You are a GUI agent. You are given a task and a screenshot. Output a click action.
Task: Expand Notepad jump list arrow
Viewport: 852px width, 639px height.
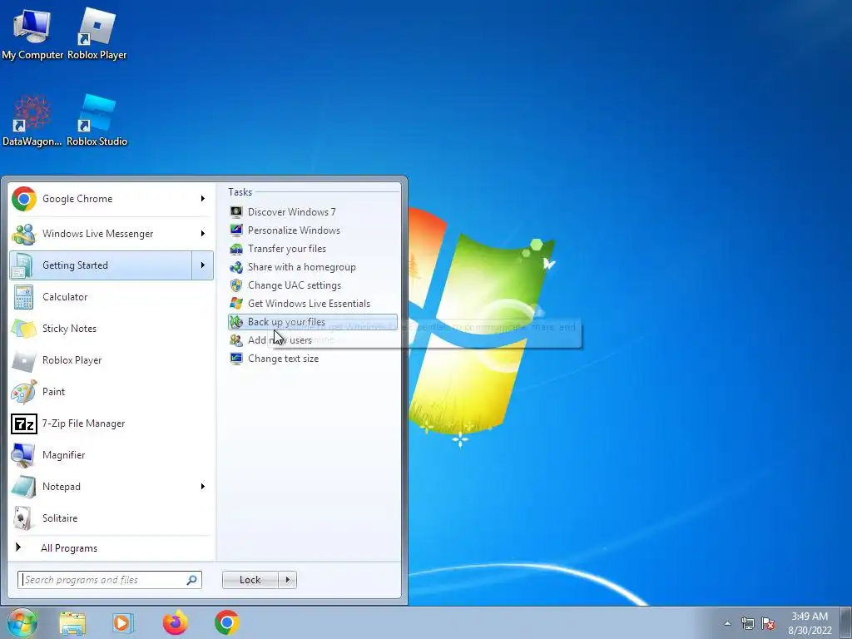click(x=203, y=487)
